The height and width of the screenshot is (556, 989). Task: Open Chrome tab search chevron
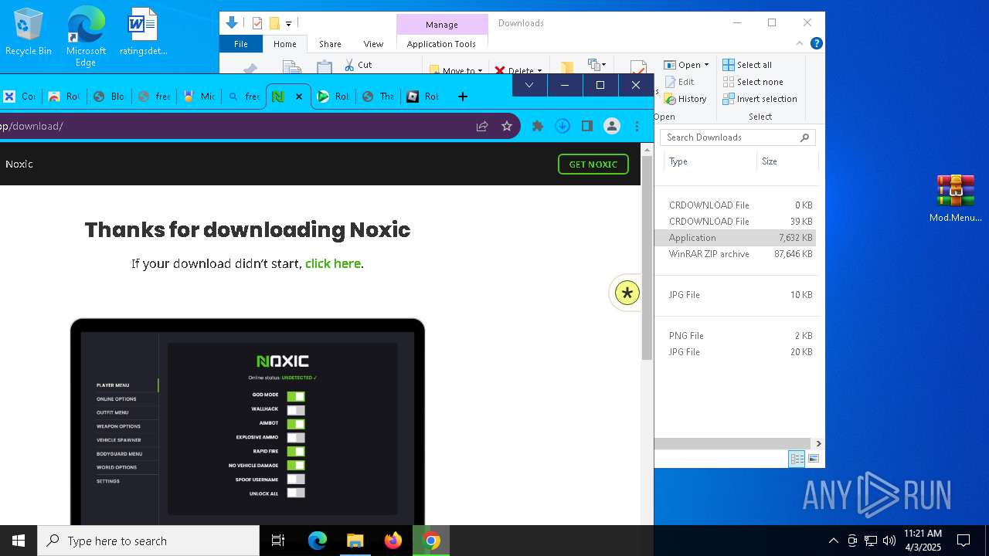[529, 85]
